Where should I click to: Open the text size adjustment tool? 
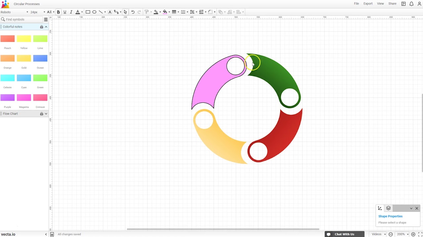click(49, 12)
